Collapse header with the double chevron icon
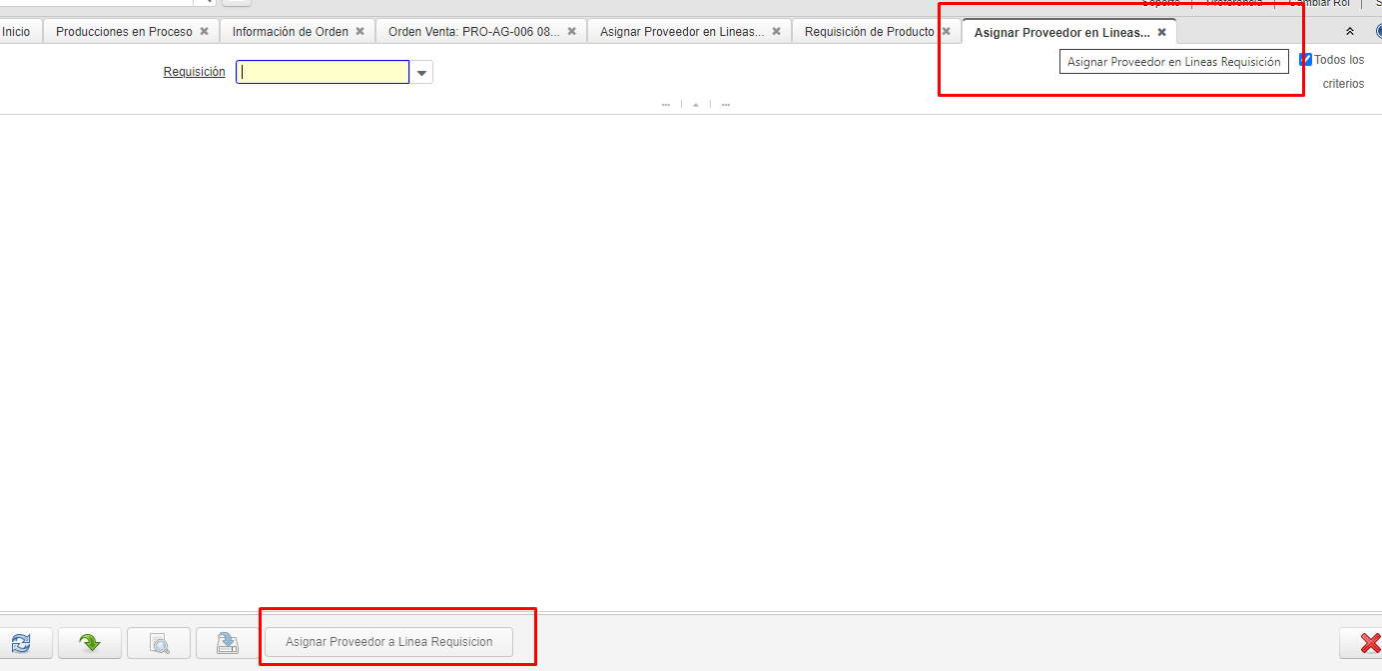The height and width of the screenshot is (671, 1382). [1351, 32]
